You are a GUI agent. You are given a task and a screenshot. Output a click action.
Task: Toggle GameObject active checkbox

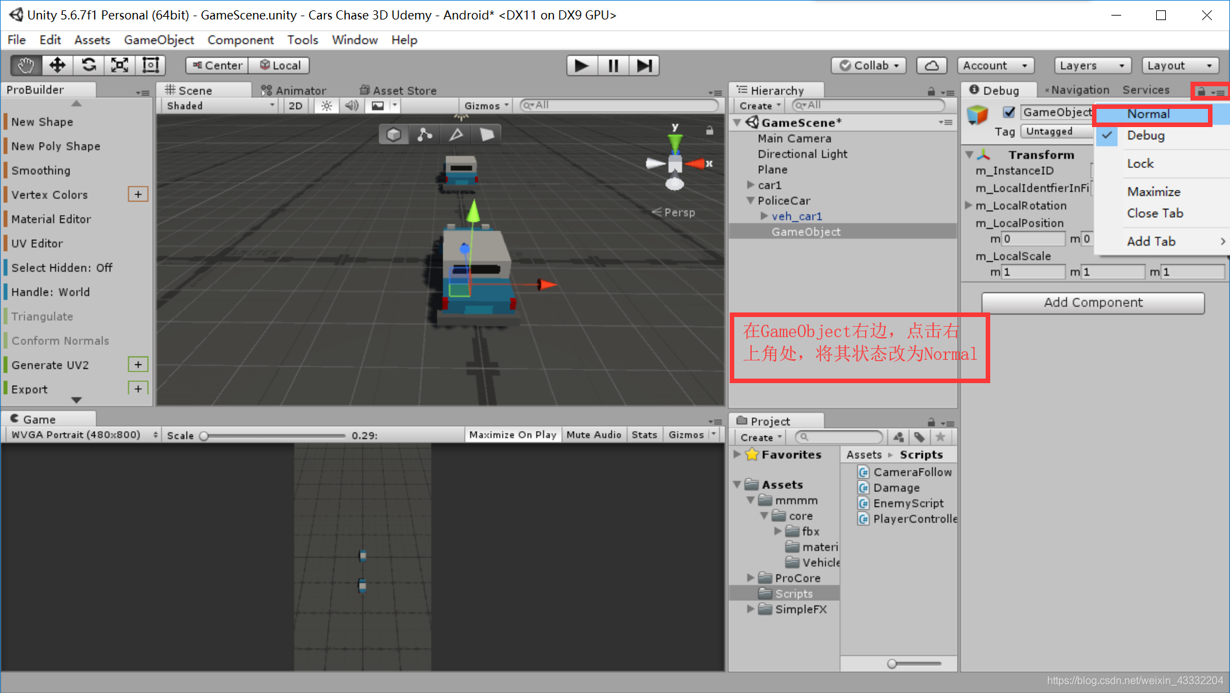point(1009,112)
